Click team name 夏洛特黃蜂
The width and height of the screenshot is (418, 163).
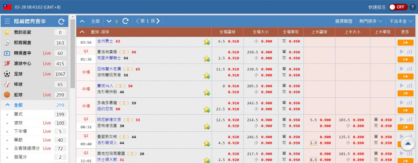[107, 52]
